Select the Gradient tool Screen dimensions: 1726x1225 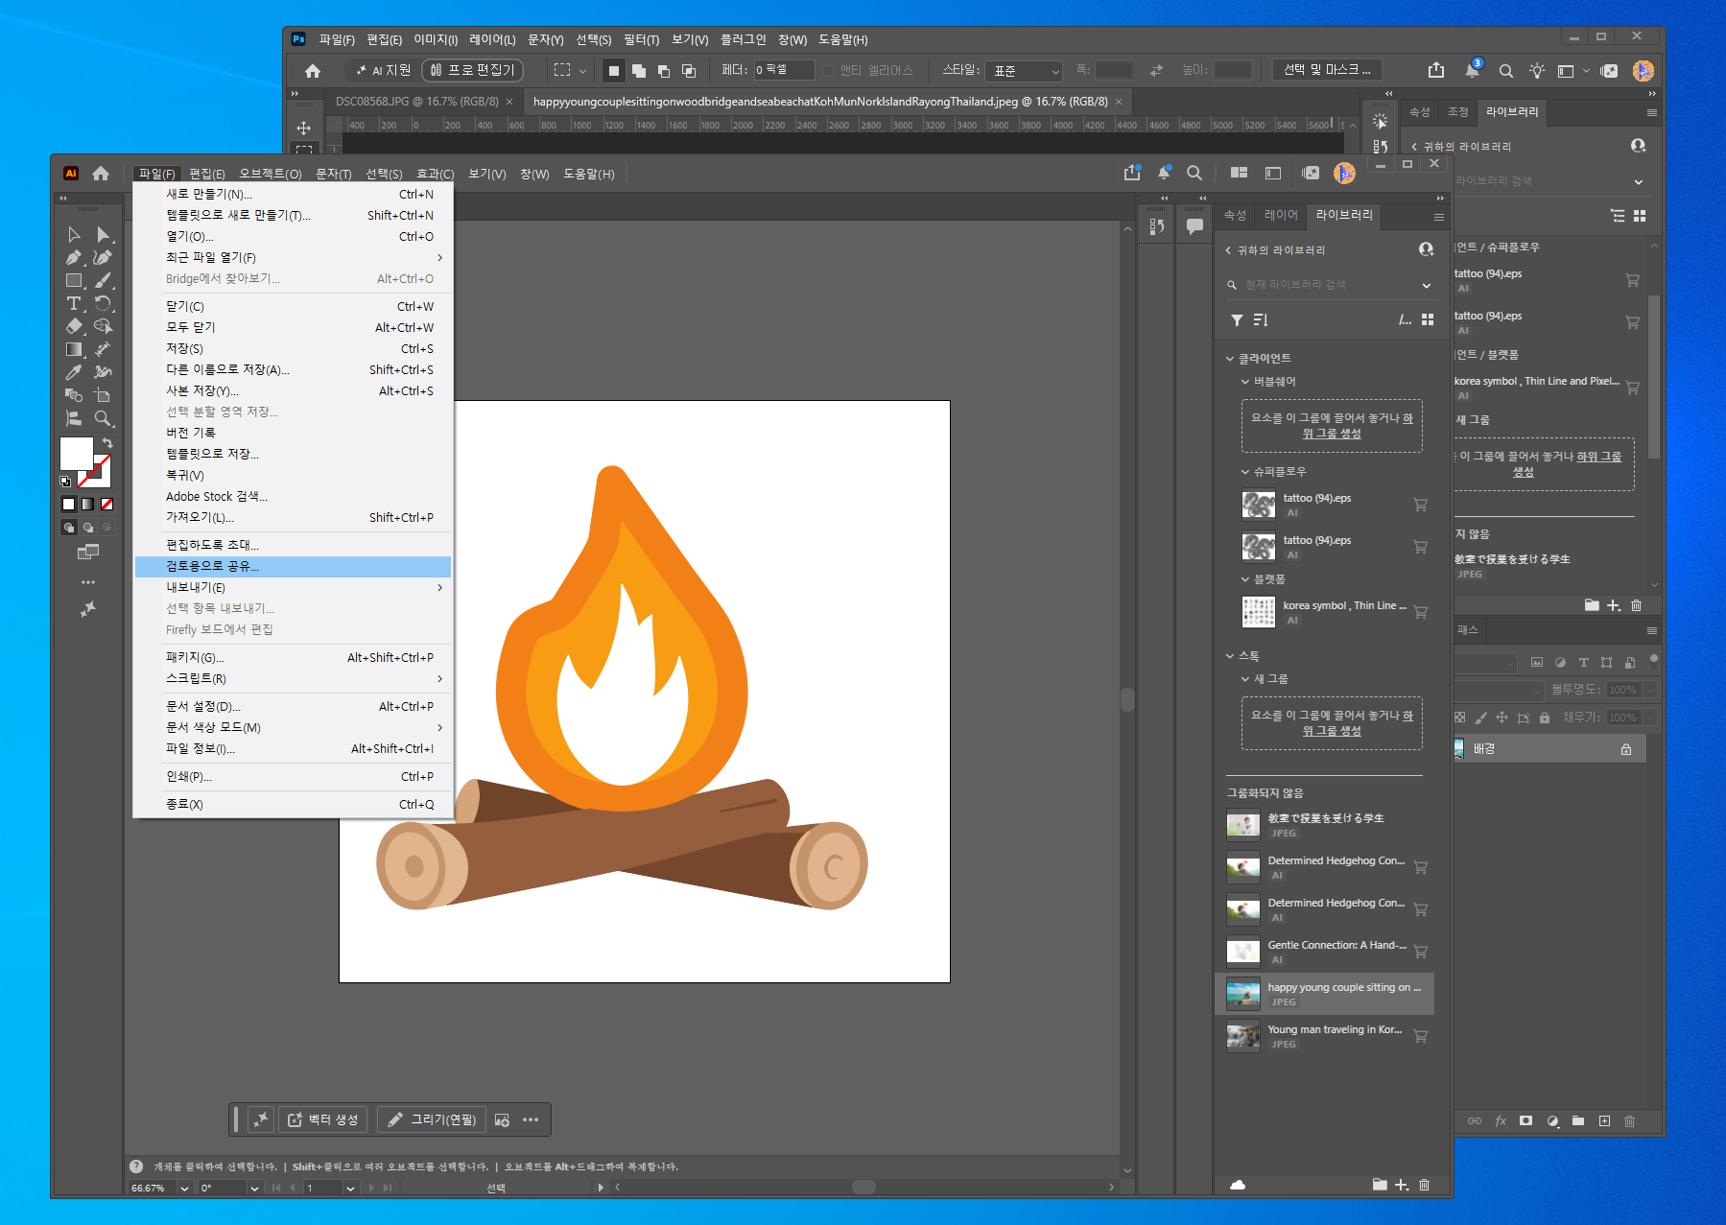[74, 349]
